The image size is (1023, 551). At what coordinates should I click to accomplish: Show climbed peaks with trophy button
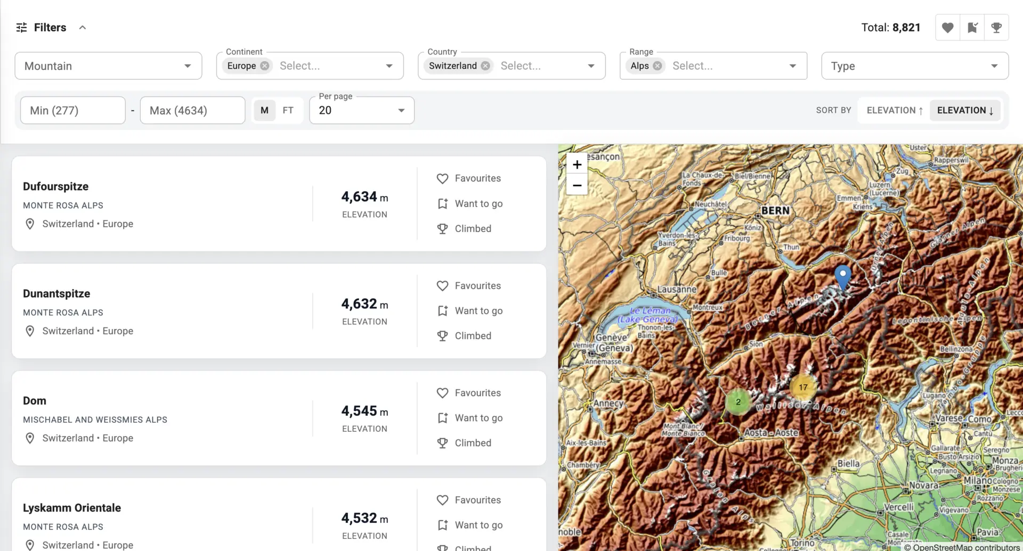click(996, 28)
